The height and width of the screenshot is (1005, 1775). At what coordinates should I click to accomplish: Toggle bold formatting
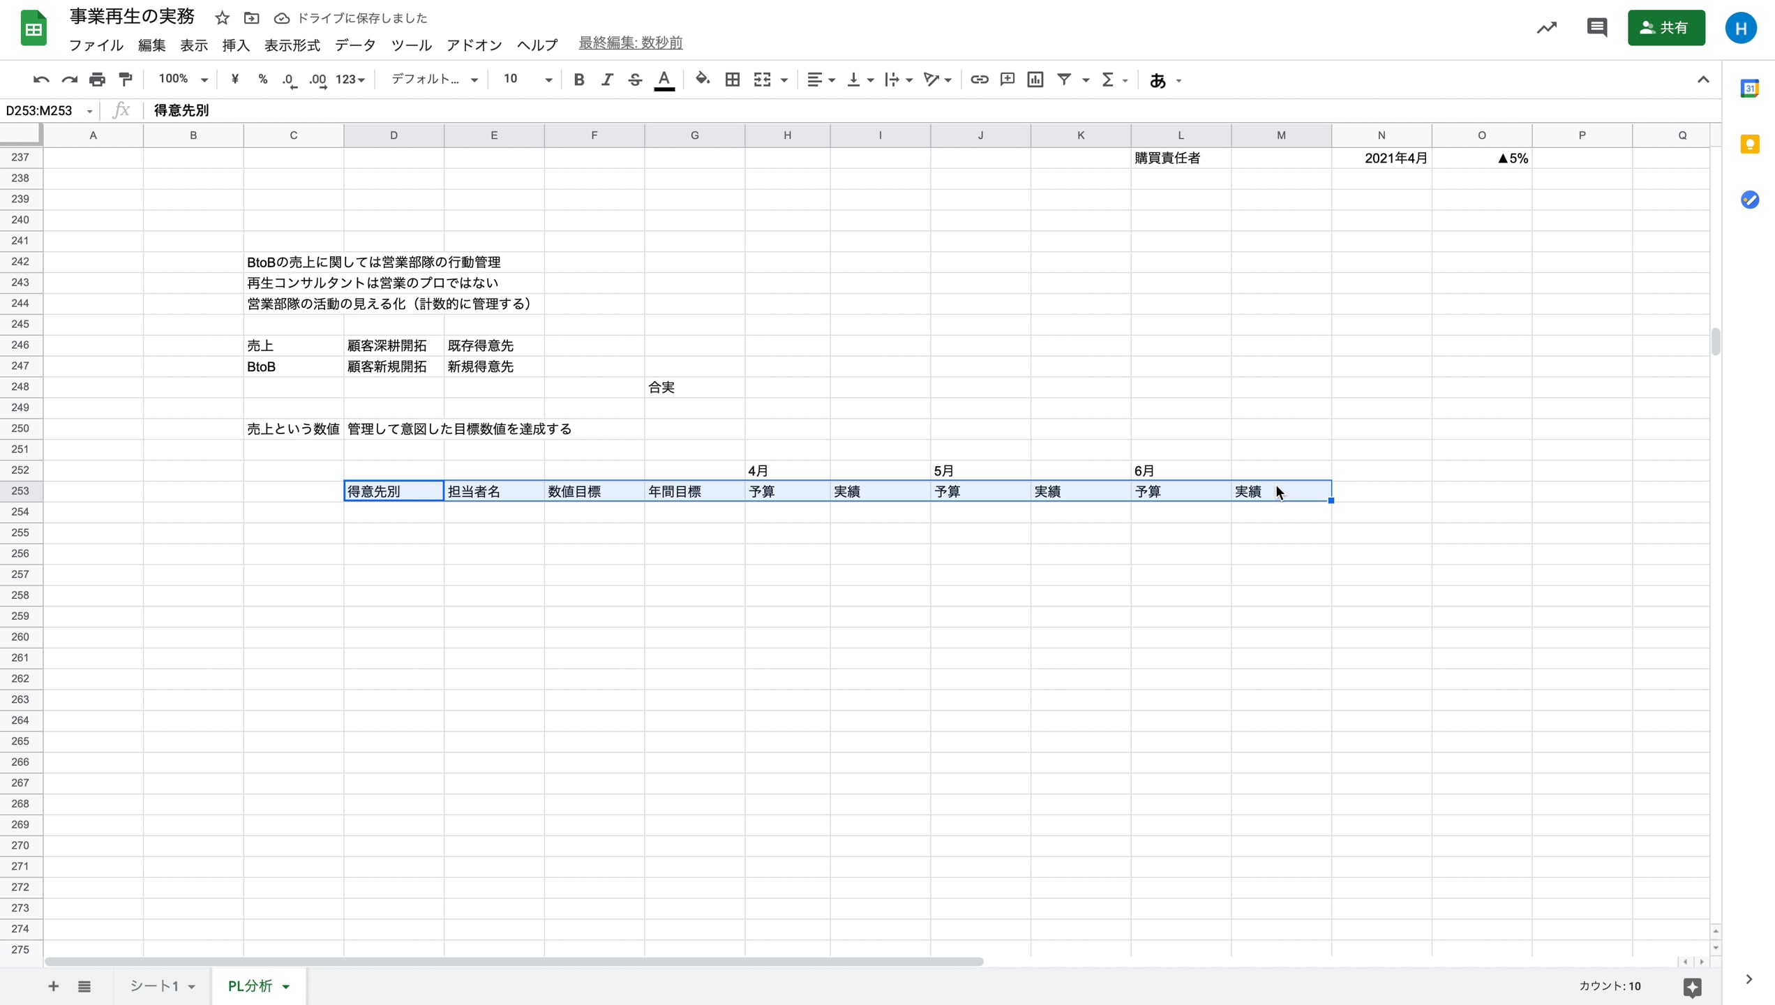point(578,79)
